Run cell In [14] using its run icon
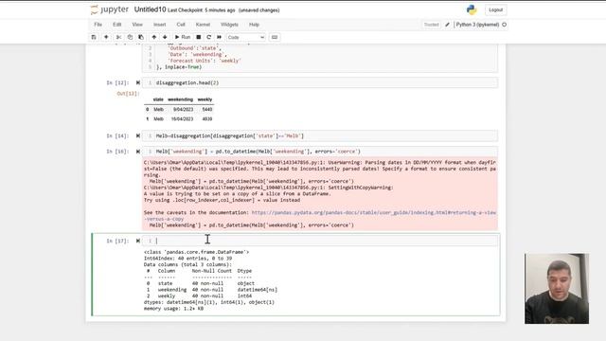Screen dimensions: 606x341 (138, 136)
